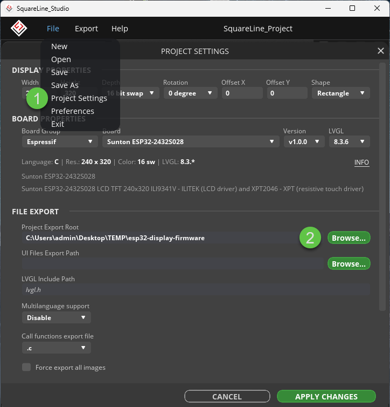Choose Save from the File menu
The width and height of the screenshot is (390, 407).
click(59, 72)
